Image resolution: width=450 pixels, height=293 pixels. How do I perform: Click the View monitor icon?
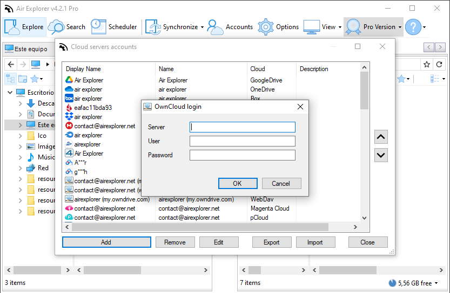(311, 27)
